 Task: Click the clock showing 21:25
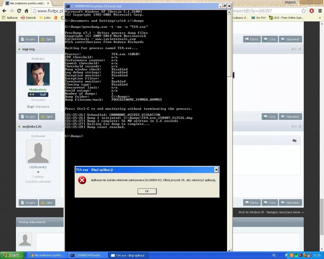[317, 255]
